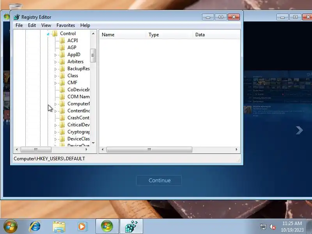This screenshot has height=234, width=312.
Task: Switch to Media Center taskbar button
Action: 107,226
